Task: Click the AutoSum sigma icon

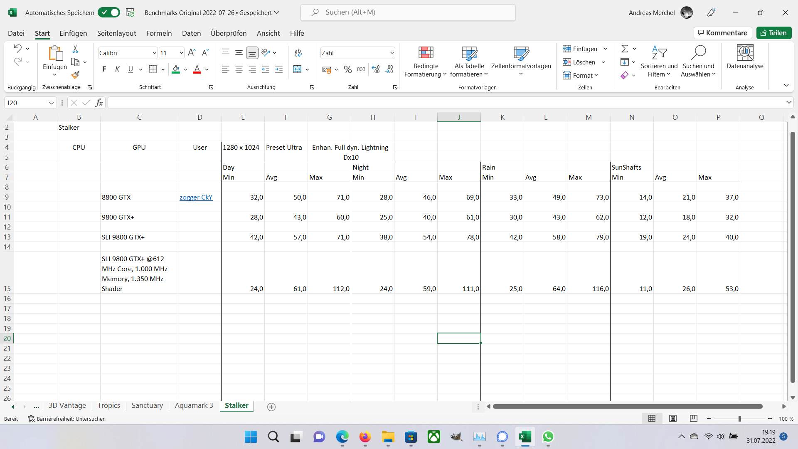Action: coord(624,49)
